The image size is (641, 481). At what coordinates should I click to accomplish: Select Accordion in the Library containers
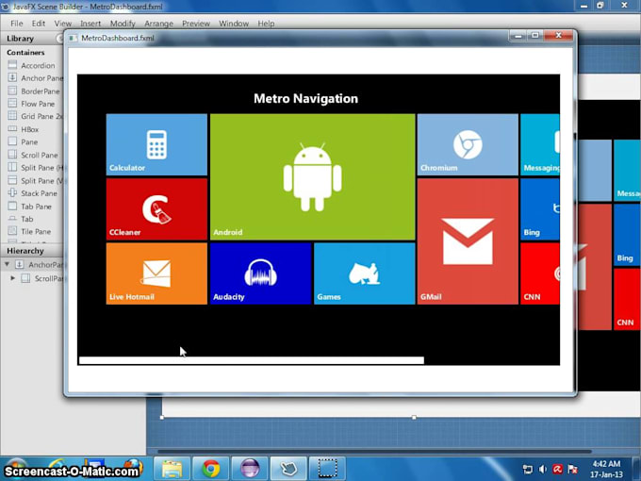[x=38, y=66]
